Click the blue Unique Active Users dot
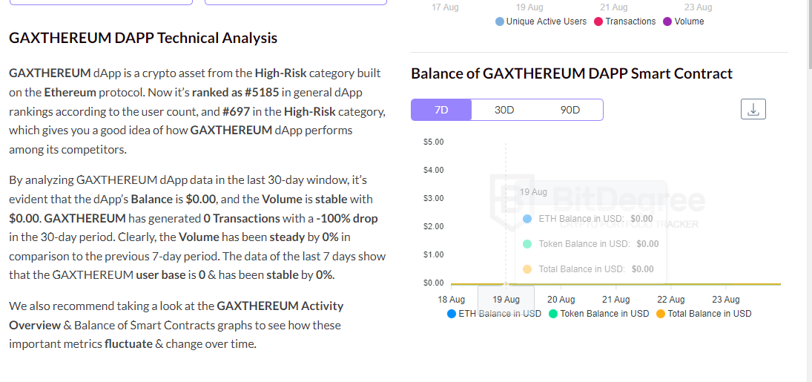812x382 pixels. pos(500,22)
